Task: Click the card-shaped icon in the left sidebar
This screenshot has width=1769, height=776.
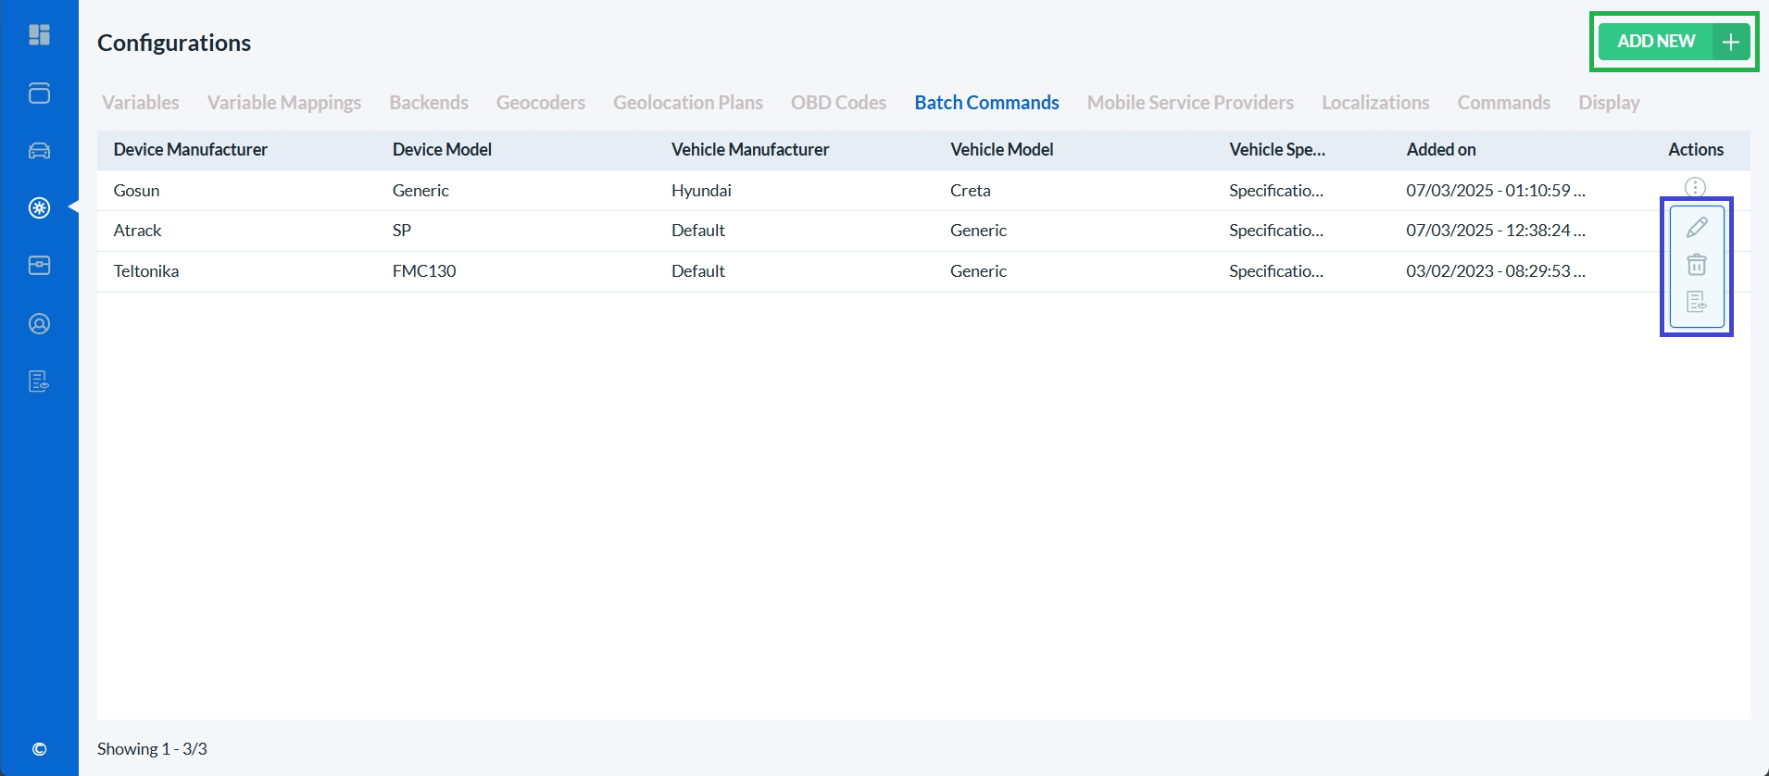Action: (x=39, y=266)
